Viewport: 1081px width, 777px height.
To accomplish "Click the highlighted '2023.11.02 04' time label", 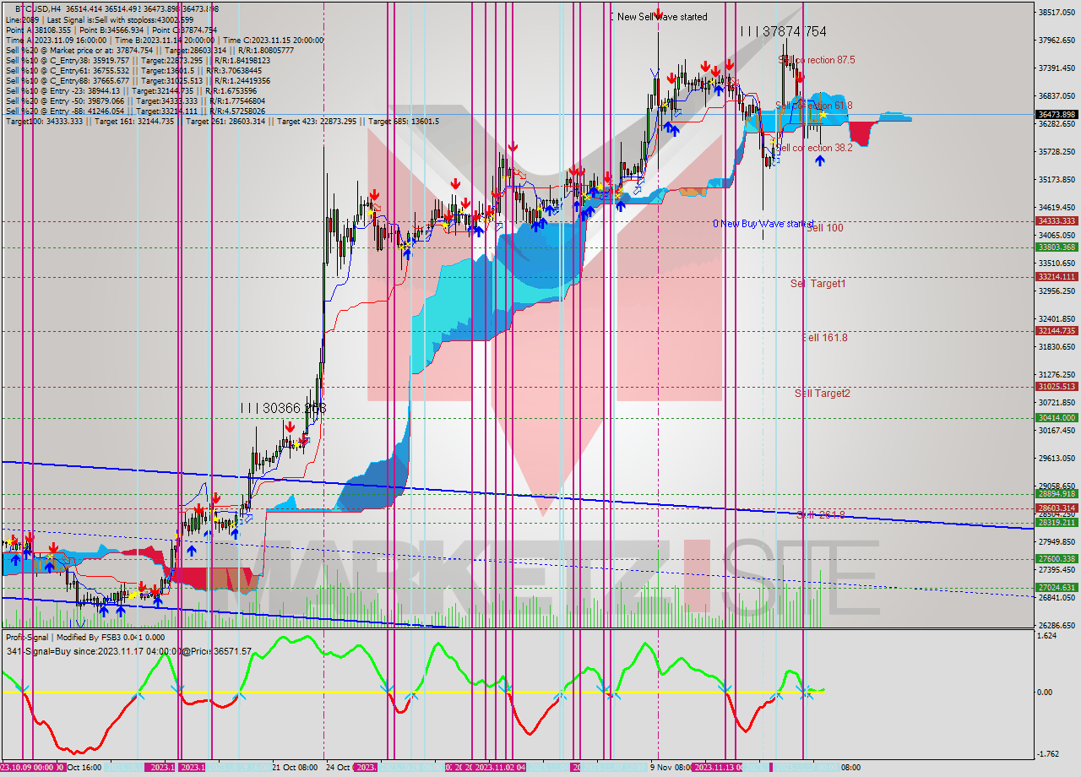I will coord(500,768).
